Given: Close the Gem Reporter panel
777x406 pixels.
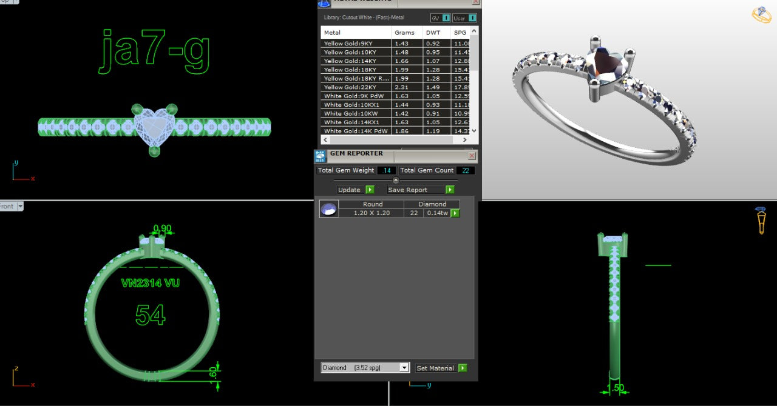Looking at the screenshot, I should click(x=472, y=156).
